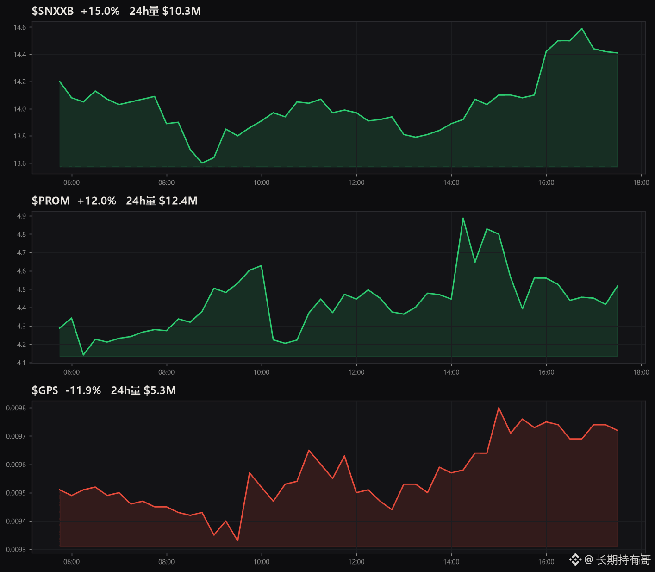Click the -11.9% change next to $GPS
The width and height of the screenshot is (655, 572).
coord(83,390)
